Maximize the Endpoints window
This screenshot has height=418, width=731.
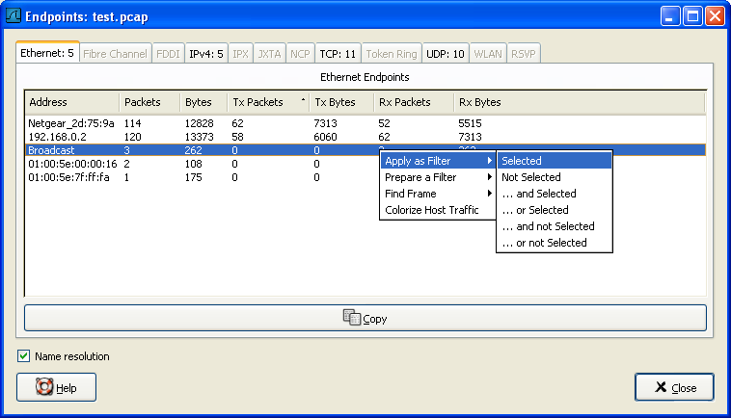pyautogui.click(x=691, y=16)
